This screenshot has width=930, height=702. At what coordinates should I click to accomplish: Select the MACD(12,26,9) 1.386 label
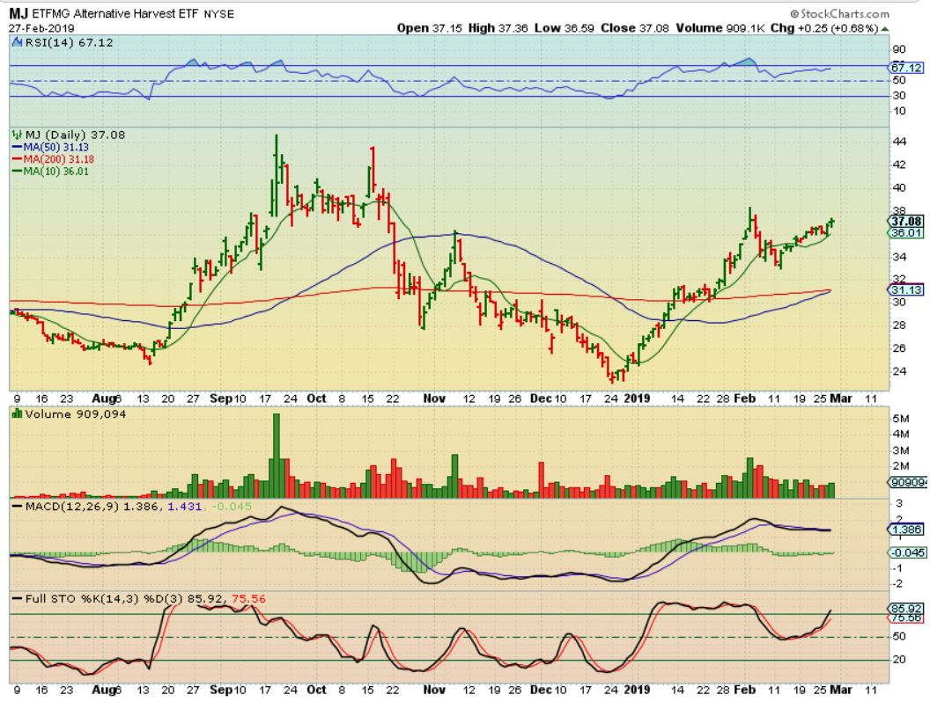(92, 507)
